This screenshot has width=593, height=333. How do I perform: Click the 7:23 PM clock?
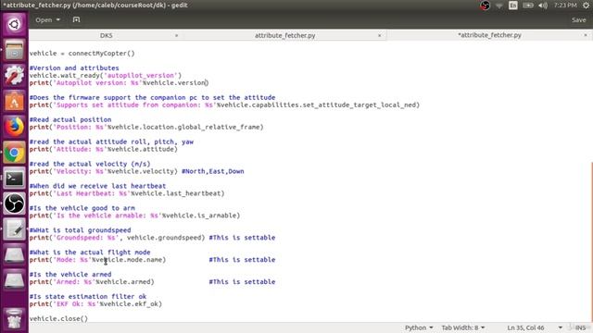[565, 6]
